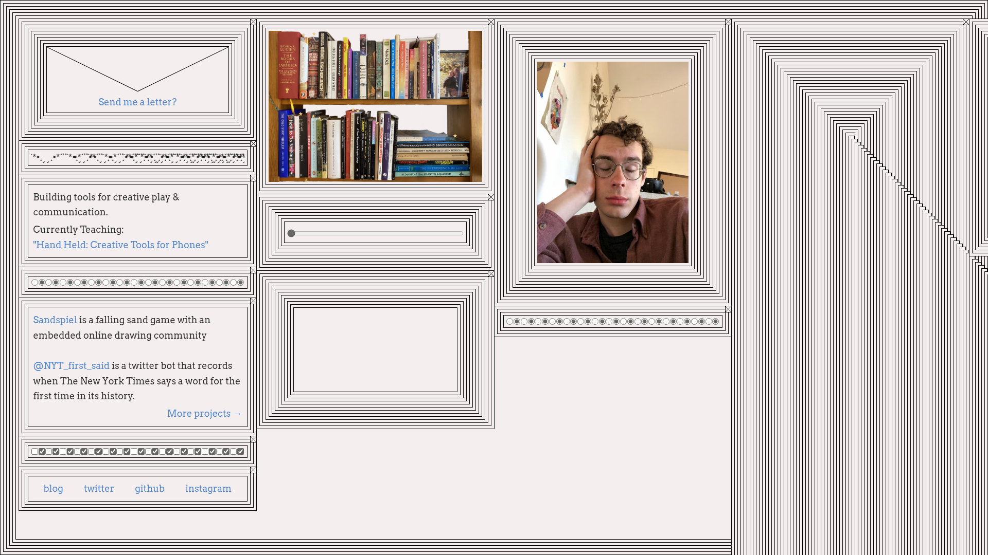988x555 pixels.
Task: Go to the blog link
Action: pyautogui.click(x=53, y=489)
